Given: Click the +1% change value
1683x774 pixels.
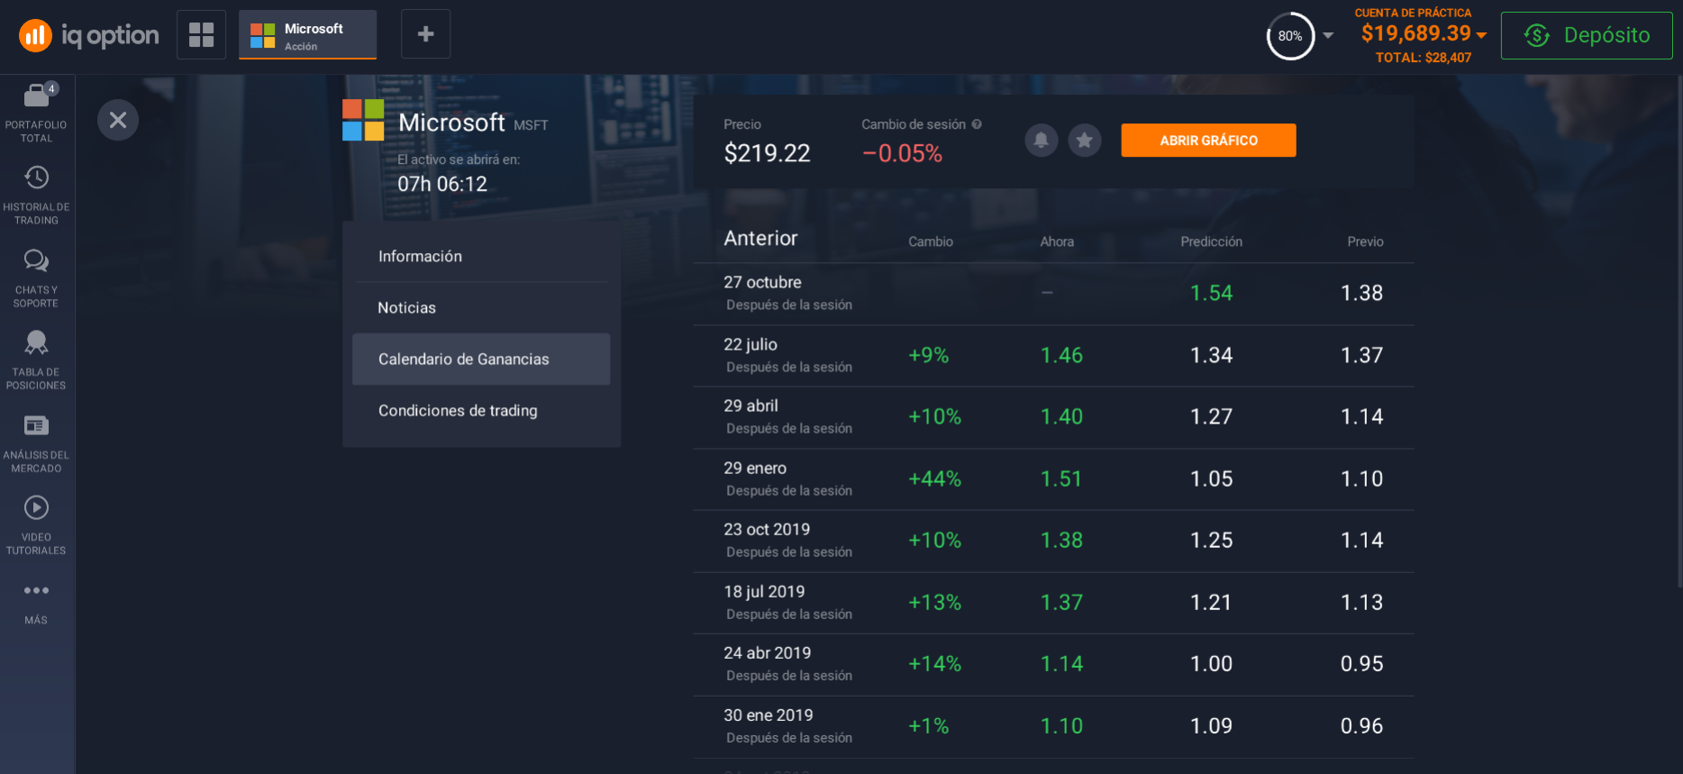Looking at the screenshot, I should click(928, 726).
